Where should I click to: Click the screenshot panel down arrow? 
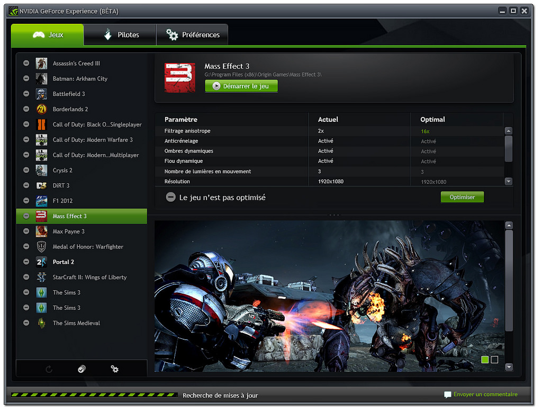[509, 367]
